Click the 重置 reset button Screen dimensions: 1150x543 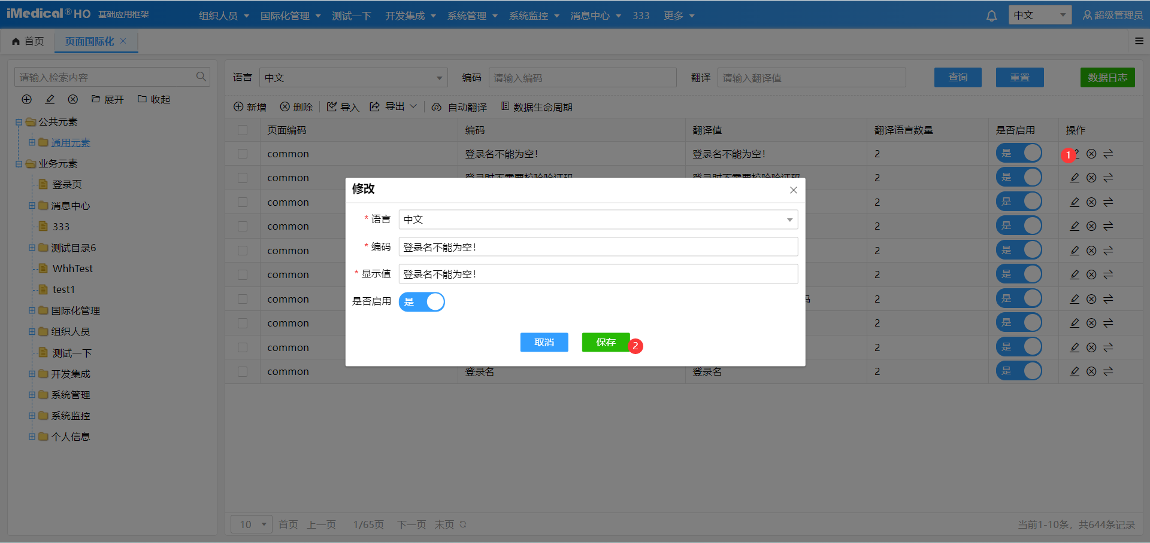tap(1019, 77)
